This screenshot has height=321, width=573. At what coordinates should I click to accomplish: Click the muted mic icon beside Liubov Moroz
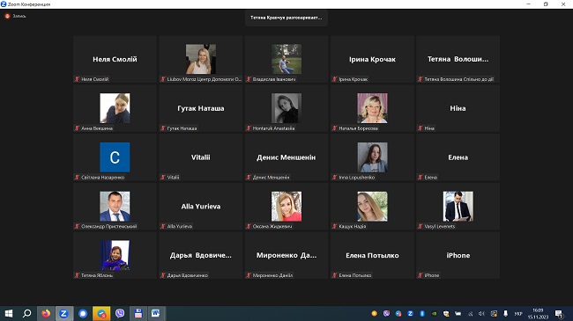click(163, 79)
